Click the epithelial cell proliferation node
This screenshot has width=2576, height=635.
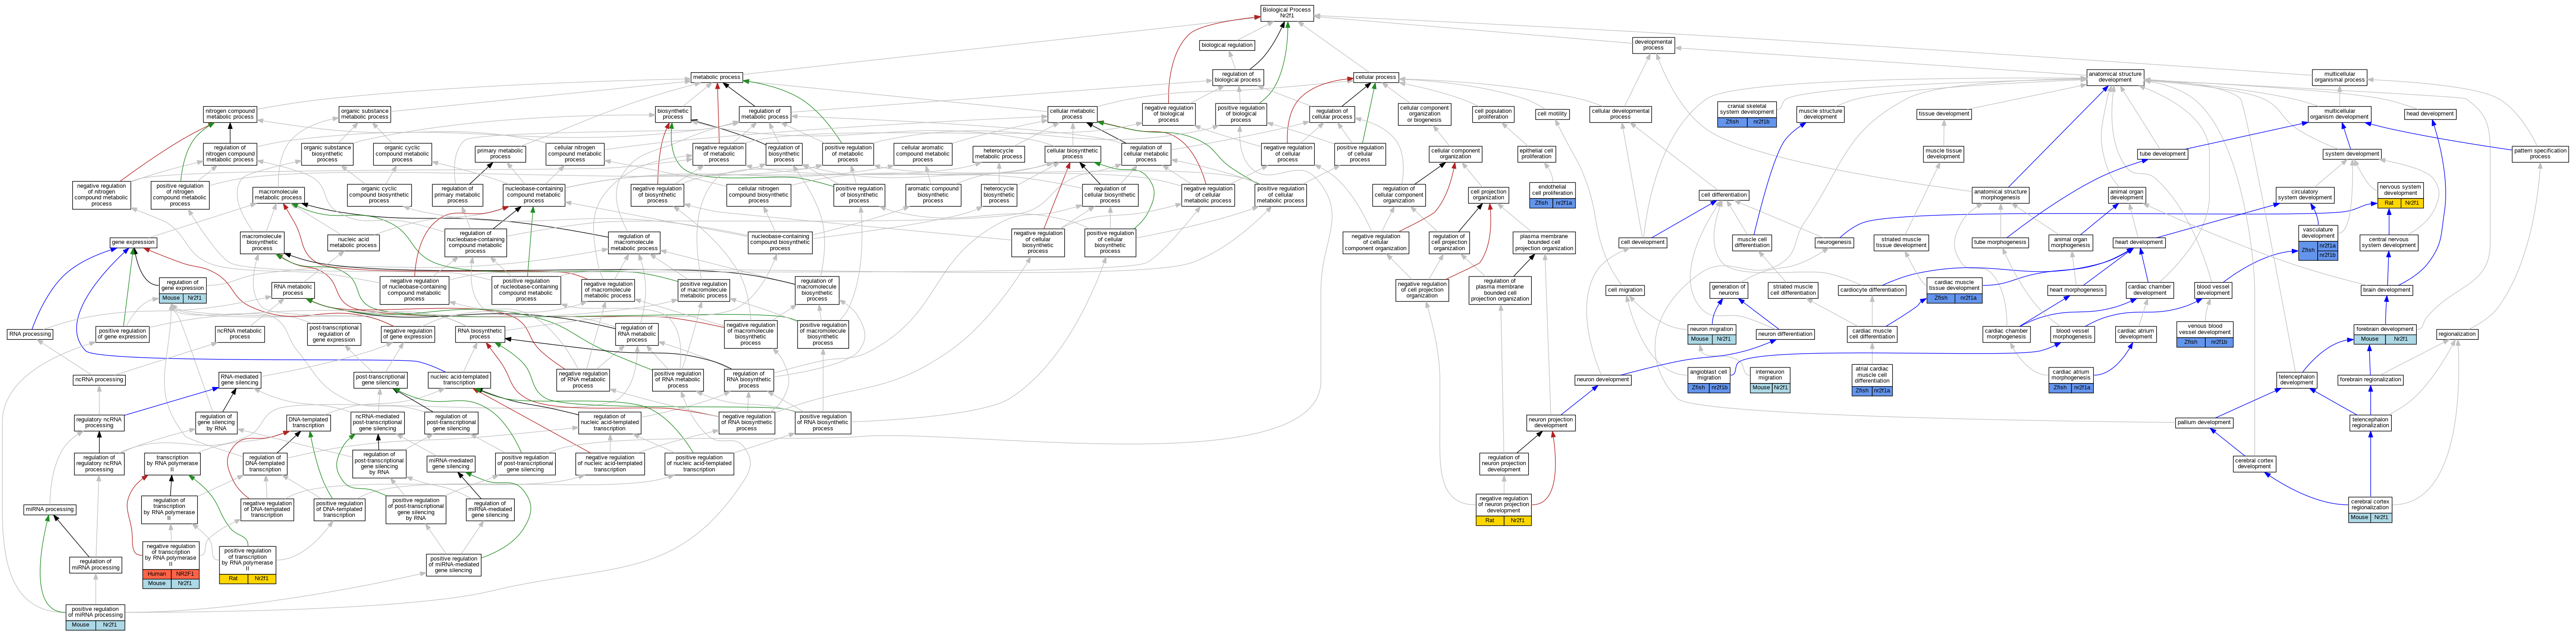click(x=1536, y=154)
